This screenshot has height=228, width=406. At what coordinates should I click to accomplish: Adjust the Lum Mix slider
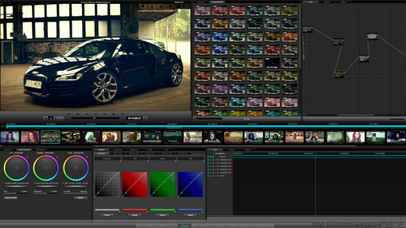click(x=75, y=193)
